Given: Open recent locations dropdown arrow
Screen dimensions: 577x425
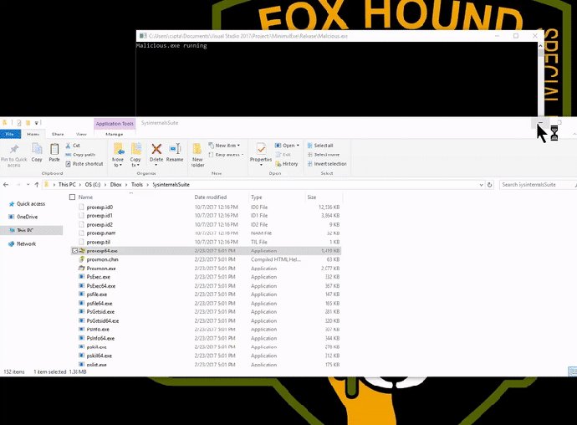Looking at the screenshot, I should tap(28, 185).
